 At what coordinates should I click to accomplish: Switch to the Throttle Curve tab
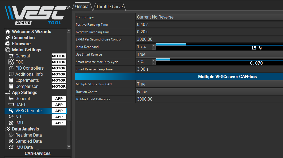pos(109,7)
